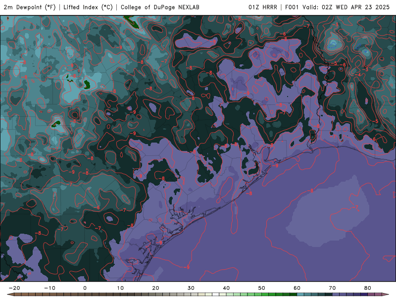Click the "2m Dewpoint (°F)" title text

[30, 7]
